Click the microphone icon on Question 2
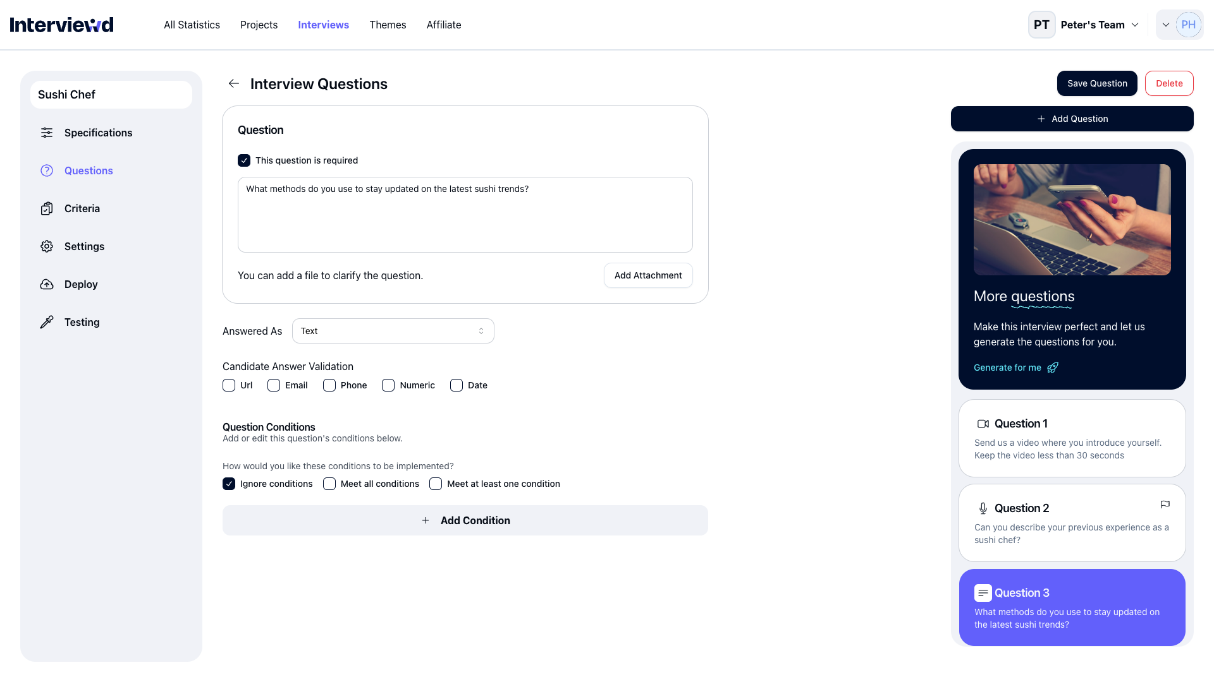Viewport: 1214px width, 682px height. [983, 508]
